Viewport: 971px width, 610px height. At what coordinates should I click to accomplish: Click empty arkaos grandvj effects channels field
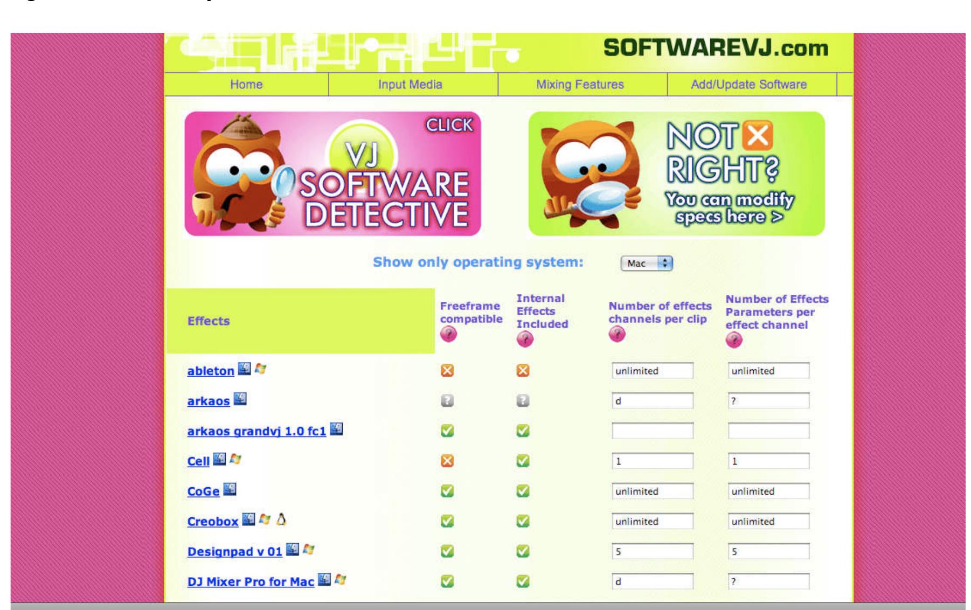point(652,431)
